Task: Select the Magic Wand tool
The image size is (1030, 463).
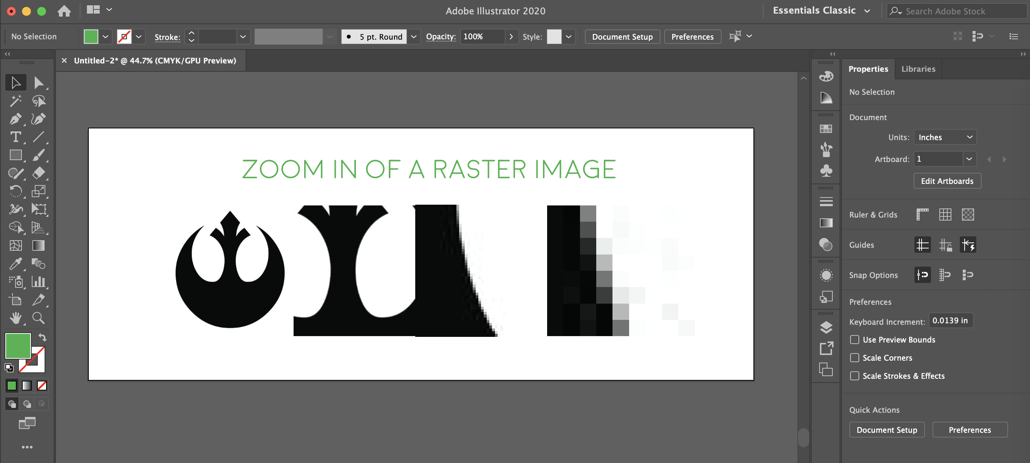Action: tap(15, 101)
